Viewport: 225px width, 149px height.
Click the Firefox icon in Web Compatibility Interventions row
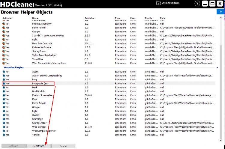(x=4, y=63)
